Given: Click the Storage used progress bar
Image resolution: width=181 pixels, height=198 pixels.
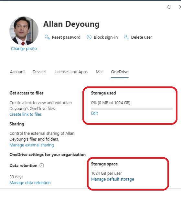Looking at the screenshot, I should 132,109.
